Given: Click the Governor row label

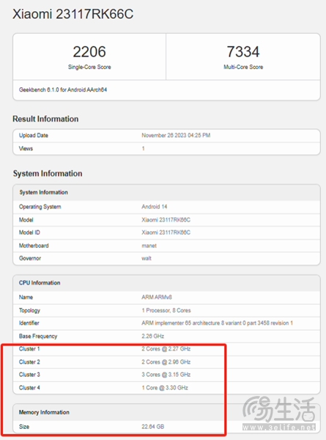Looking at the screenshot, I should (x=30, y=258).
